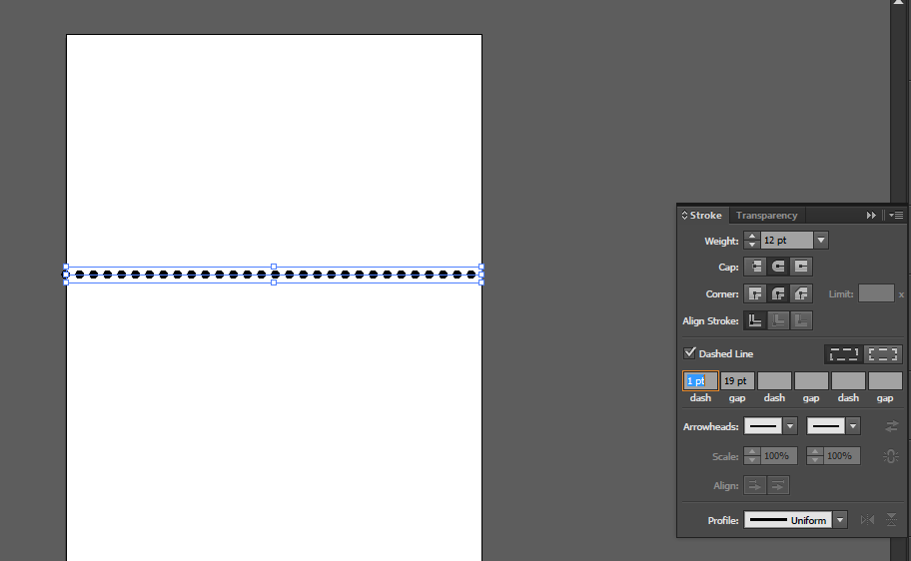This screenshot has width=911, height=561.
Task: Click the first dash field showing 1 pt
Action: pyautogui.click(x=700, y=381)
